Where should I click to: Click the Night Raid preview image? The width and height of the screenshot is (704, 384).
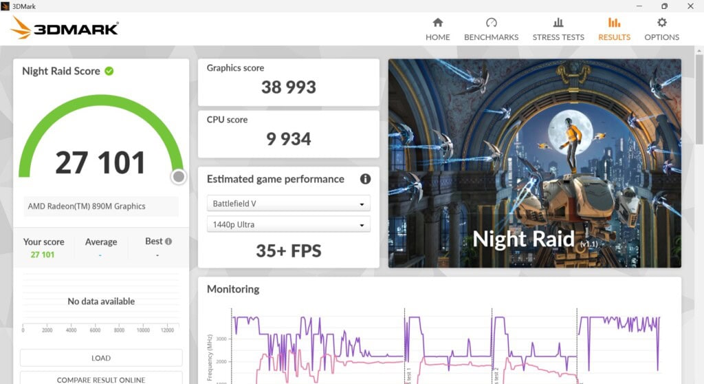point(534,163)
